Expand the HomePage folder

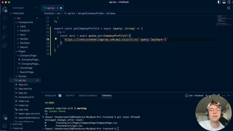(26, 68)
